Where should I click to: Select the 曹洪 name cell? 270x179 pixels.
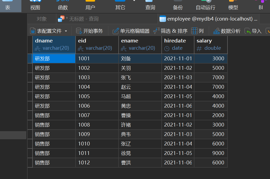[140, 163]
